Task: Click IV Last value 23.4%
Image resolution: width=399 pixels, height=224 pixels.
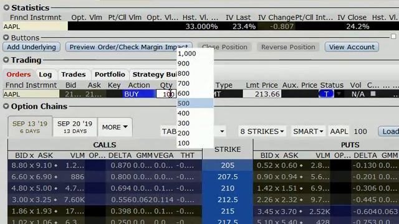Action: click(244, 26)
